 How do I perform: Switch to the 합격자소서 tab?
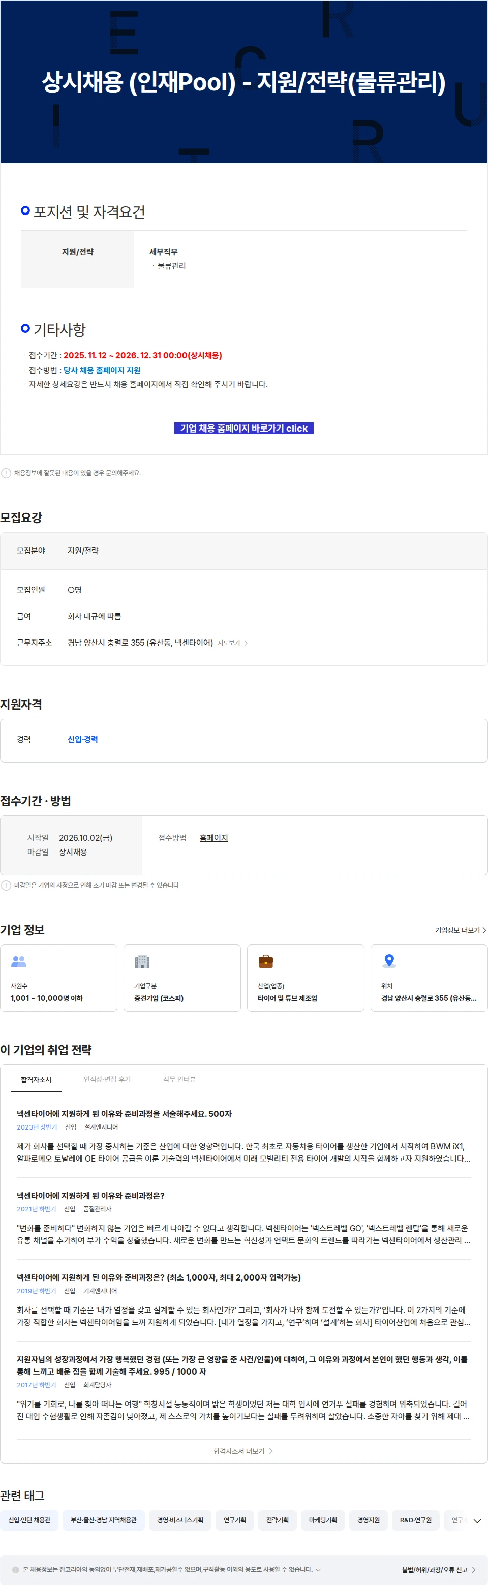click(x=36, y=1079)
